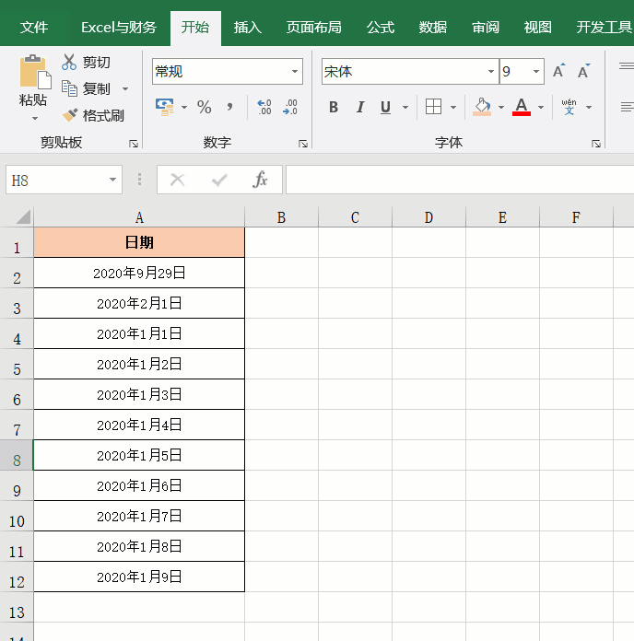634x641 pixels.
Task: Select column D header
Action: [x=429, y=217]
